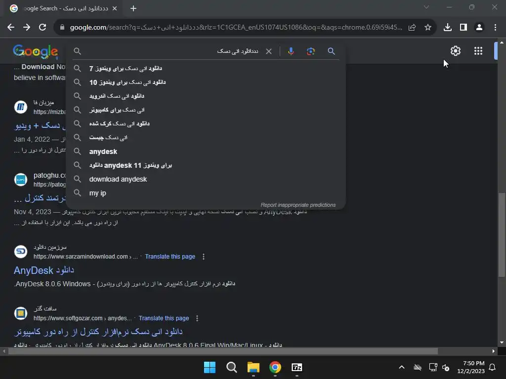
Task: Switch to Chrome on the taskbar
Action: coord(275,367)
